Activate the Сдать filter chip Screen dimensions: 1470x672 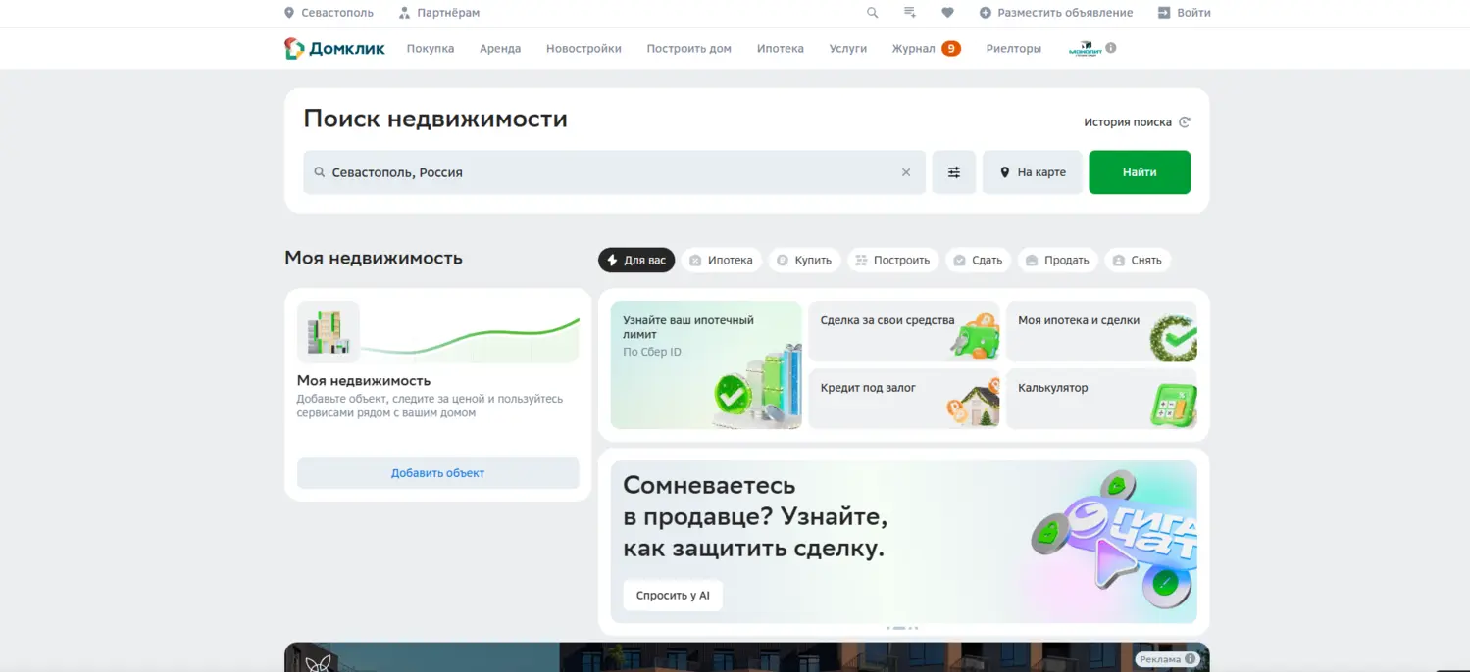(x=978, y=260)
